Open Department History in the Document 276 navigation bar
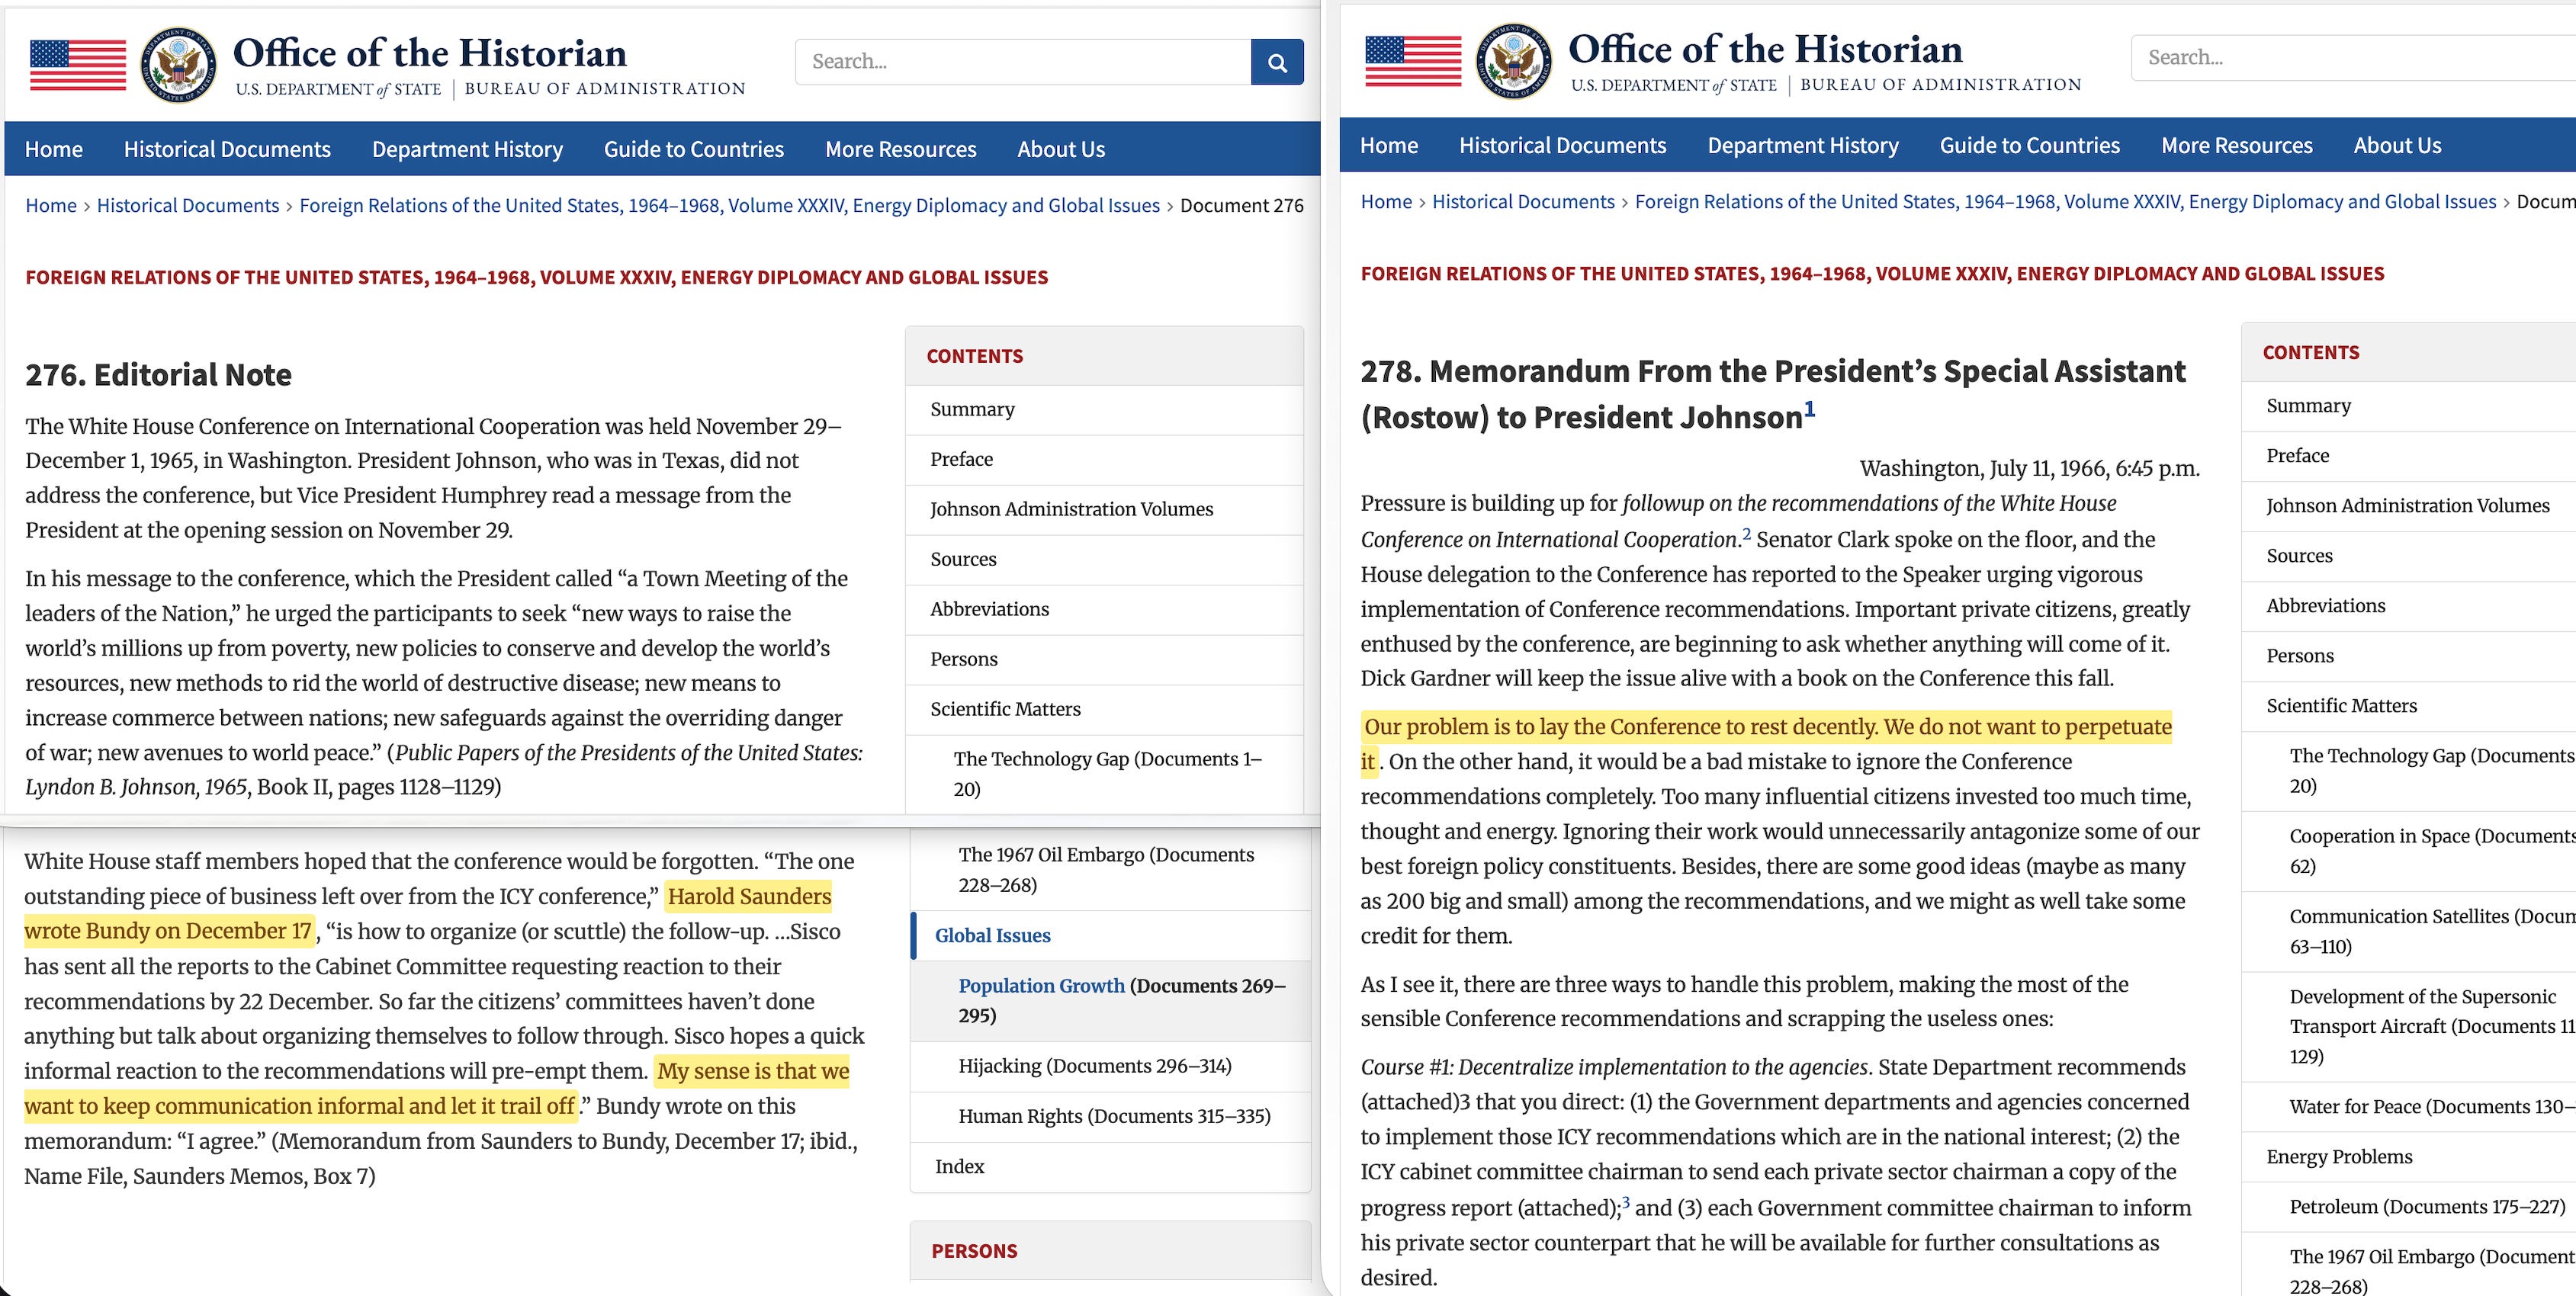This screenshot has width=2576, height=1296. 467,149
